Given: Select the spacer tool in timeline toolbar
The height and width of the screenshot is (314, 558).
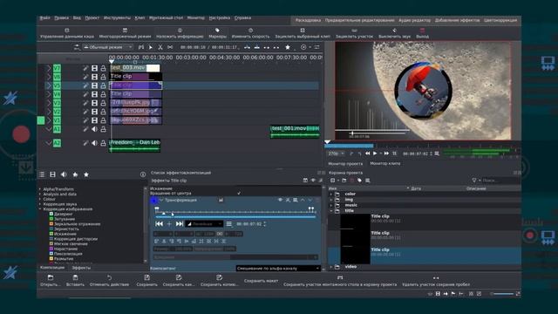Looking at the screenshot, I should [x=170, y=47].
